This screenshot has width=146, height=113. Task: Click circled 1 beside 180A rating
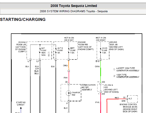click(x=49, y=53)
